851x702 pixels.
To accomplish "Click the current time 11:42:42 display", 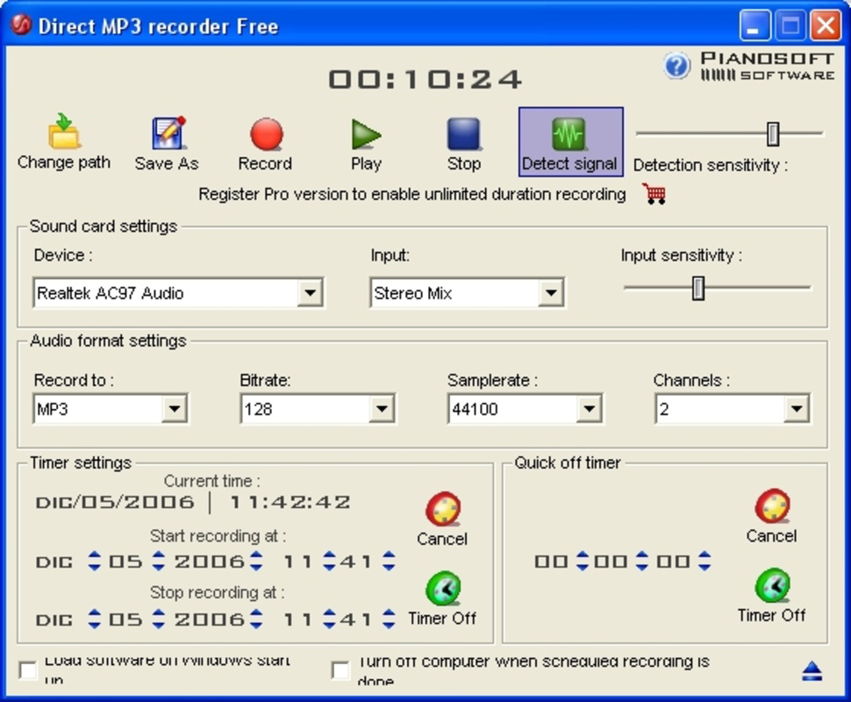I will [x=290, y=502].
